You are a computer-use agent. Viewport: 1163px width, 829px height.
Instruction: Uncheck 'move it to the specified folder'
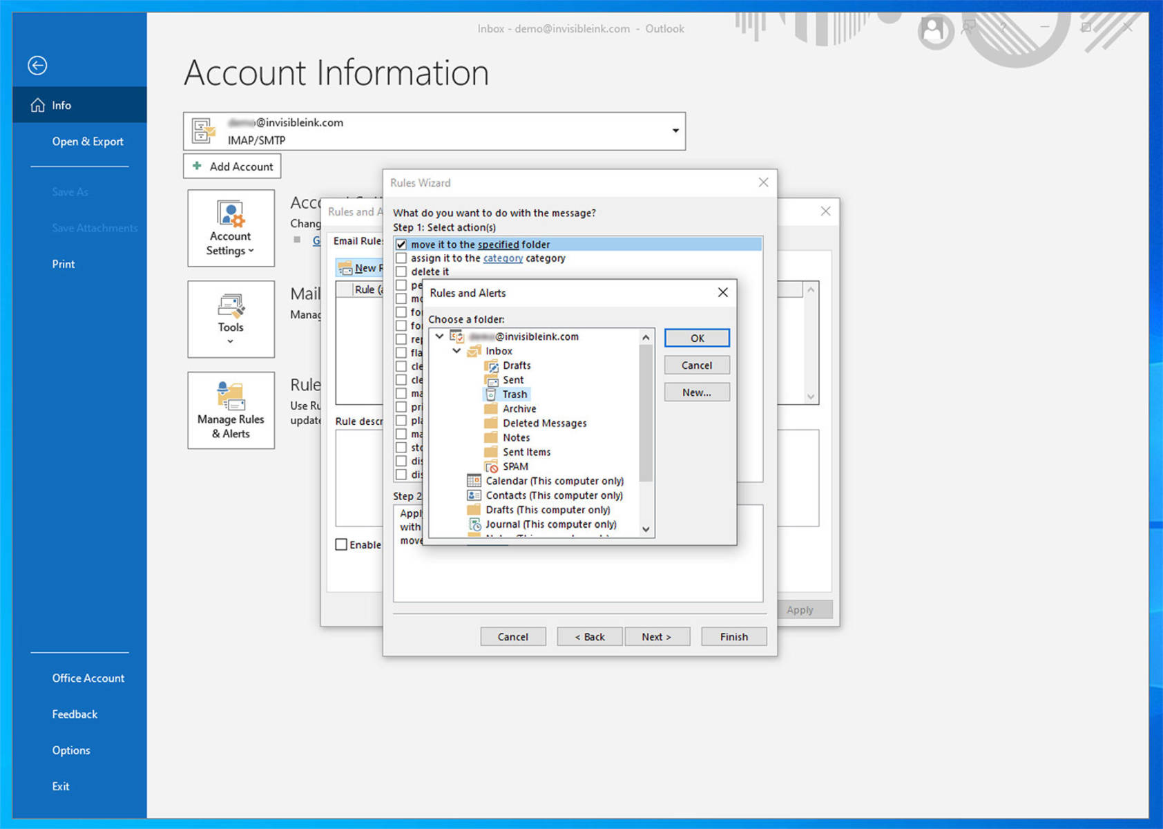click(401, 245)
